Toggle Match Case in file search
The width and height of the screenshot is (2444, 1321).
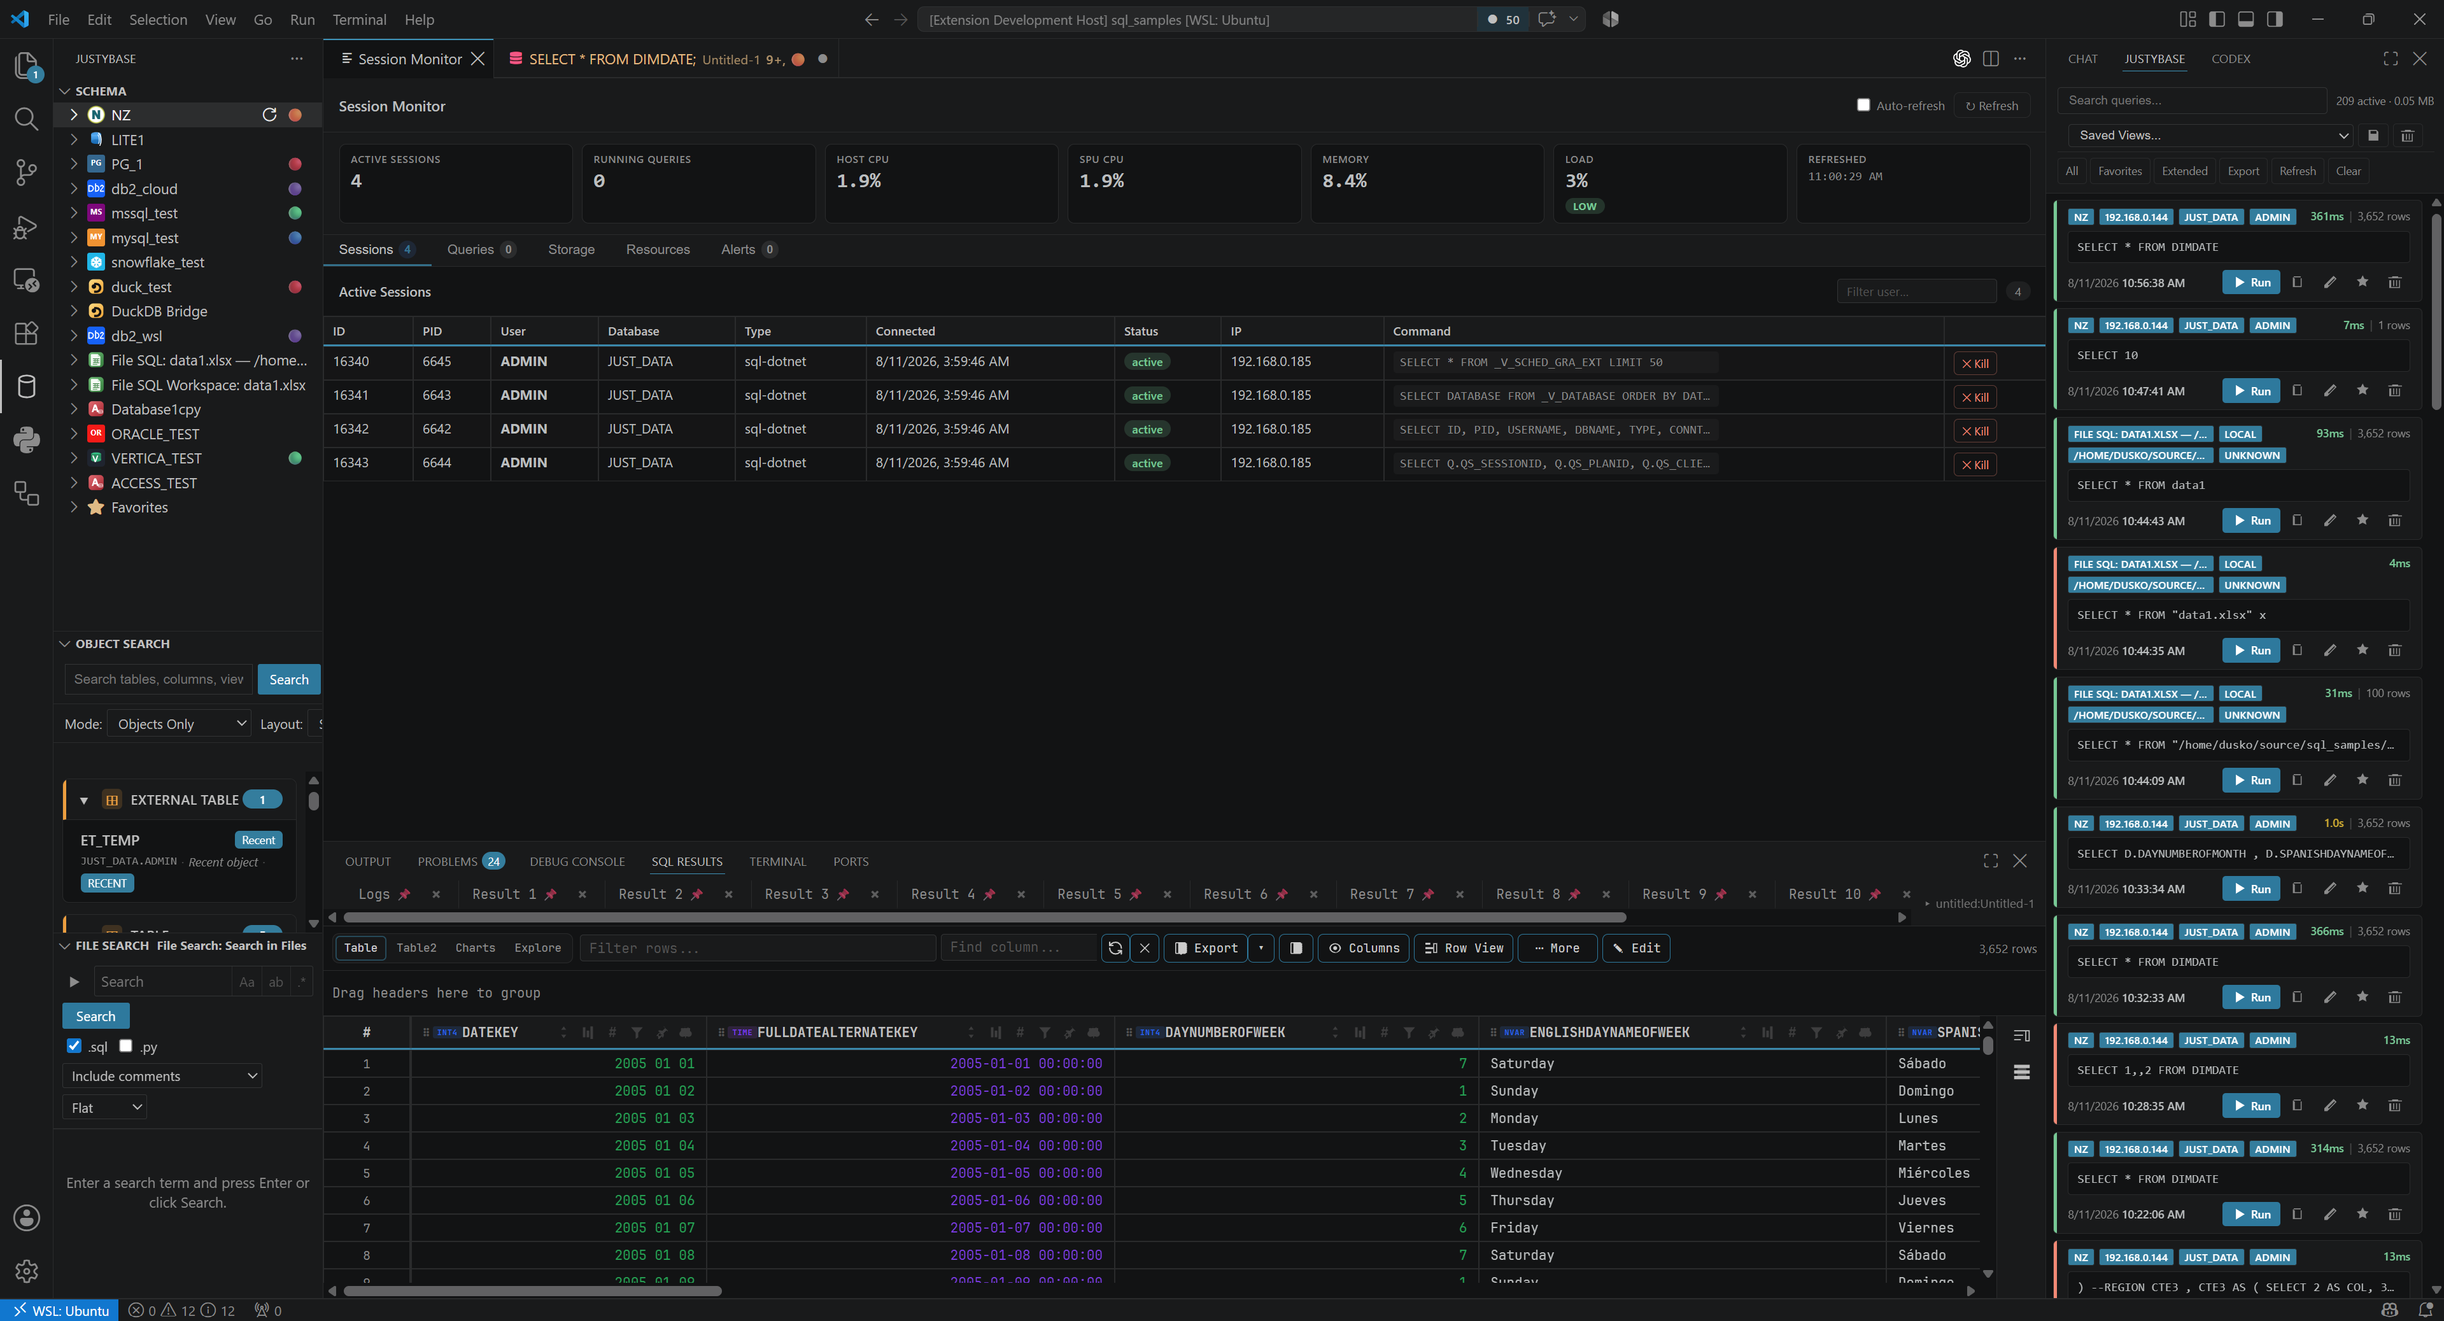click(x=246, y=981)
